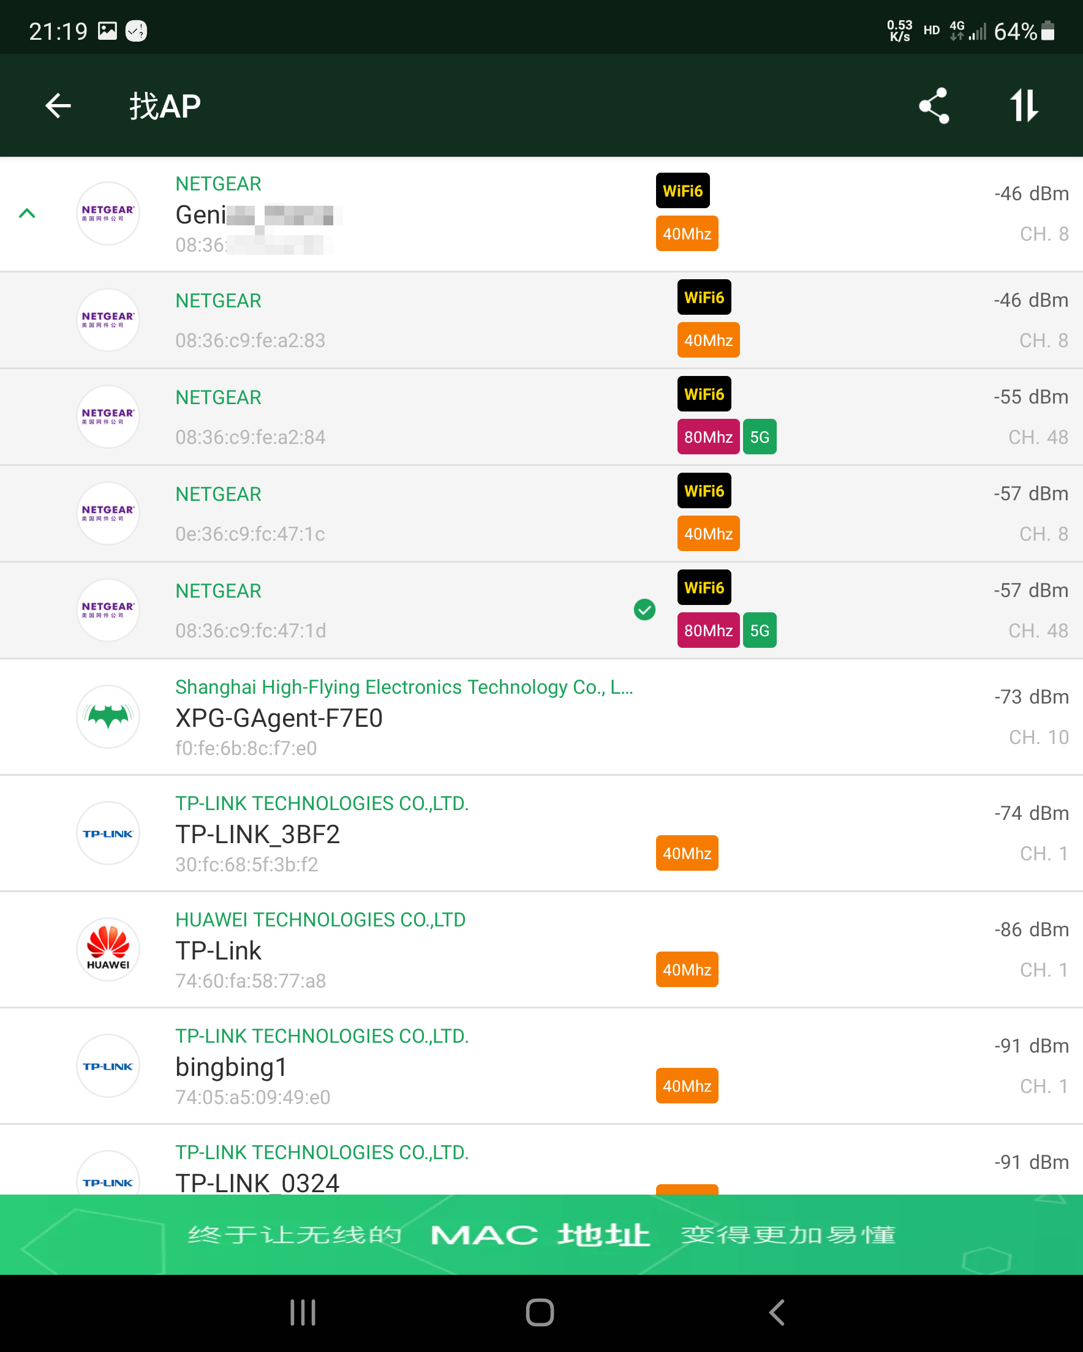Viewport: 1083px width, 1352px height.
Task: Tap WiFi6 badge on 08:36:c9:fe:a2:84 row
Action: point(704,394)
